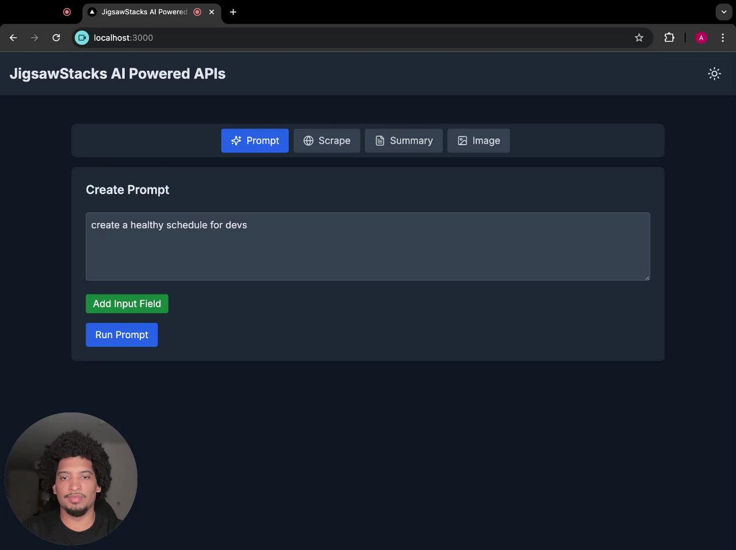Open a new browser tab
The height and width of the screenshot is (550, 736).
click(x=233, y=12)
